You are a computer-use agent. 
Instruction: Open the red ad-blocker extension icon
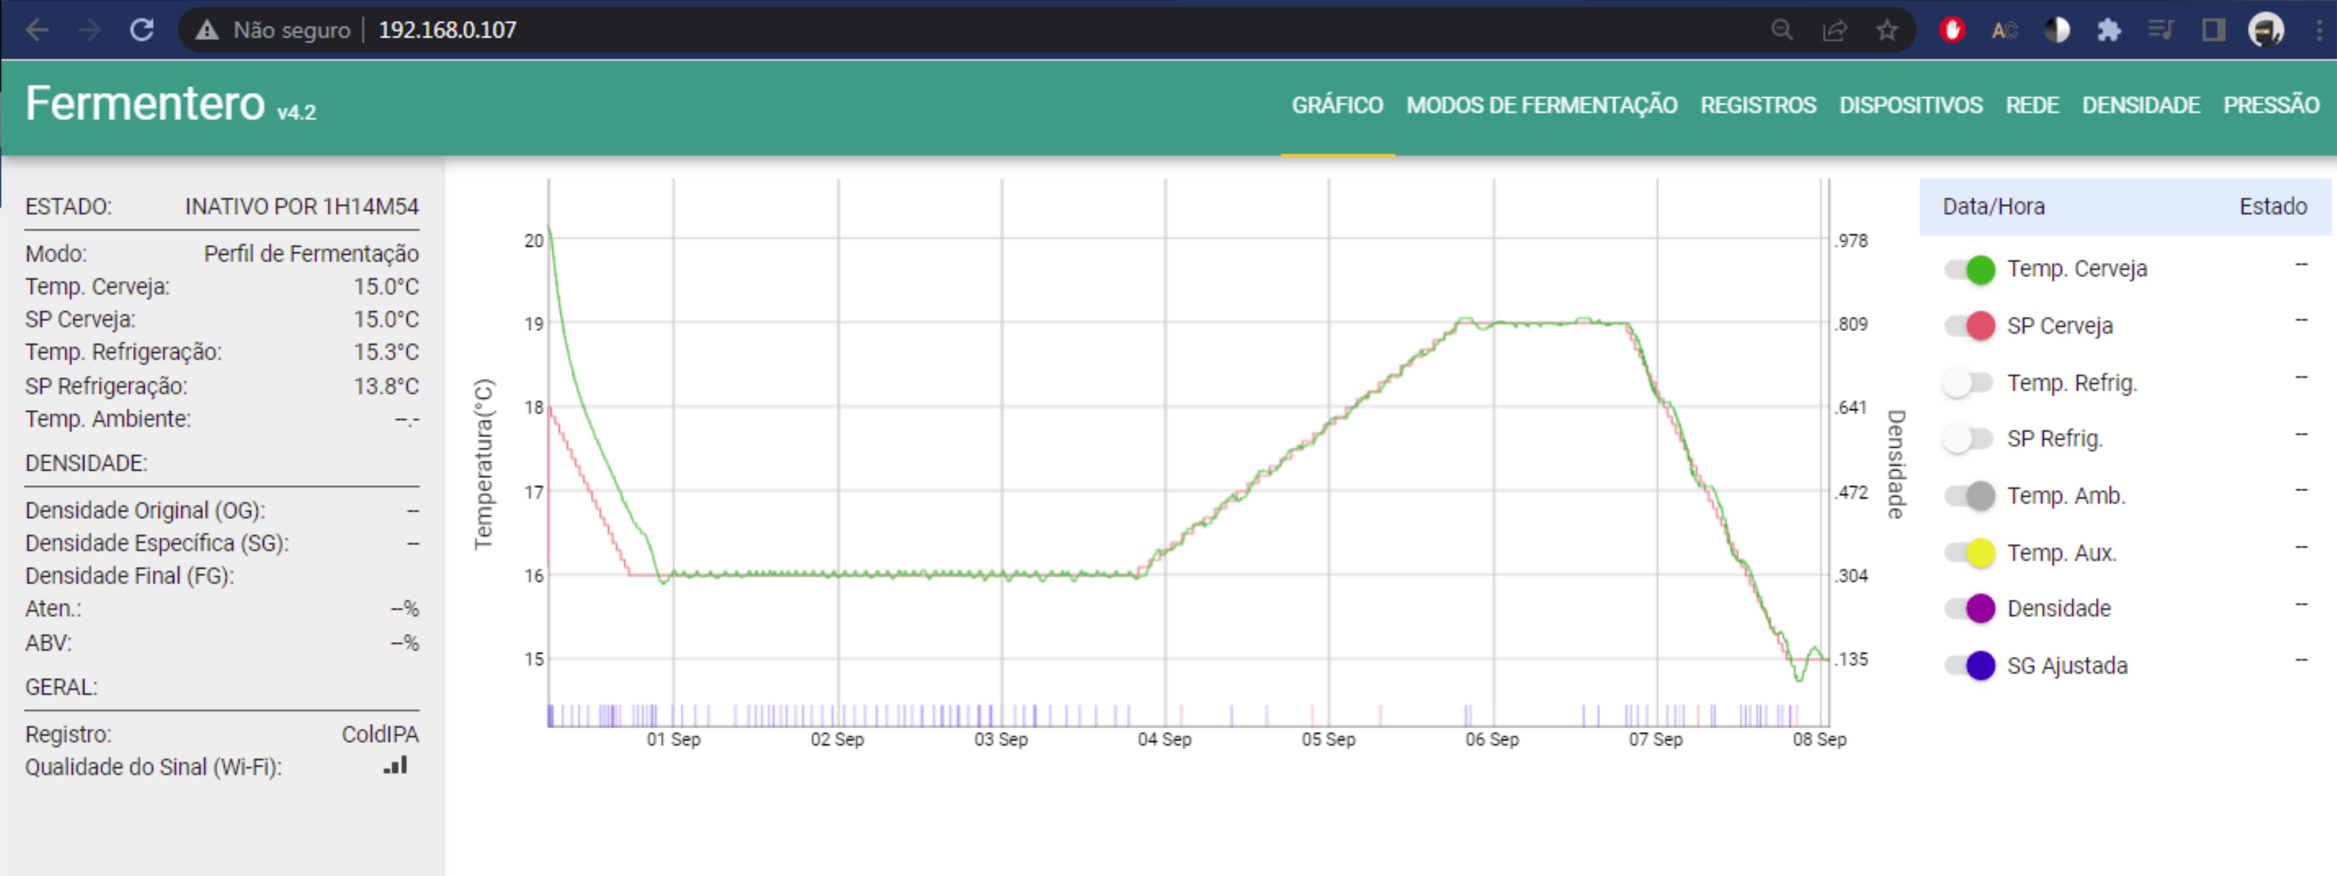(1952, 30)
